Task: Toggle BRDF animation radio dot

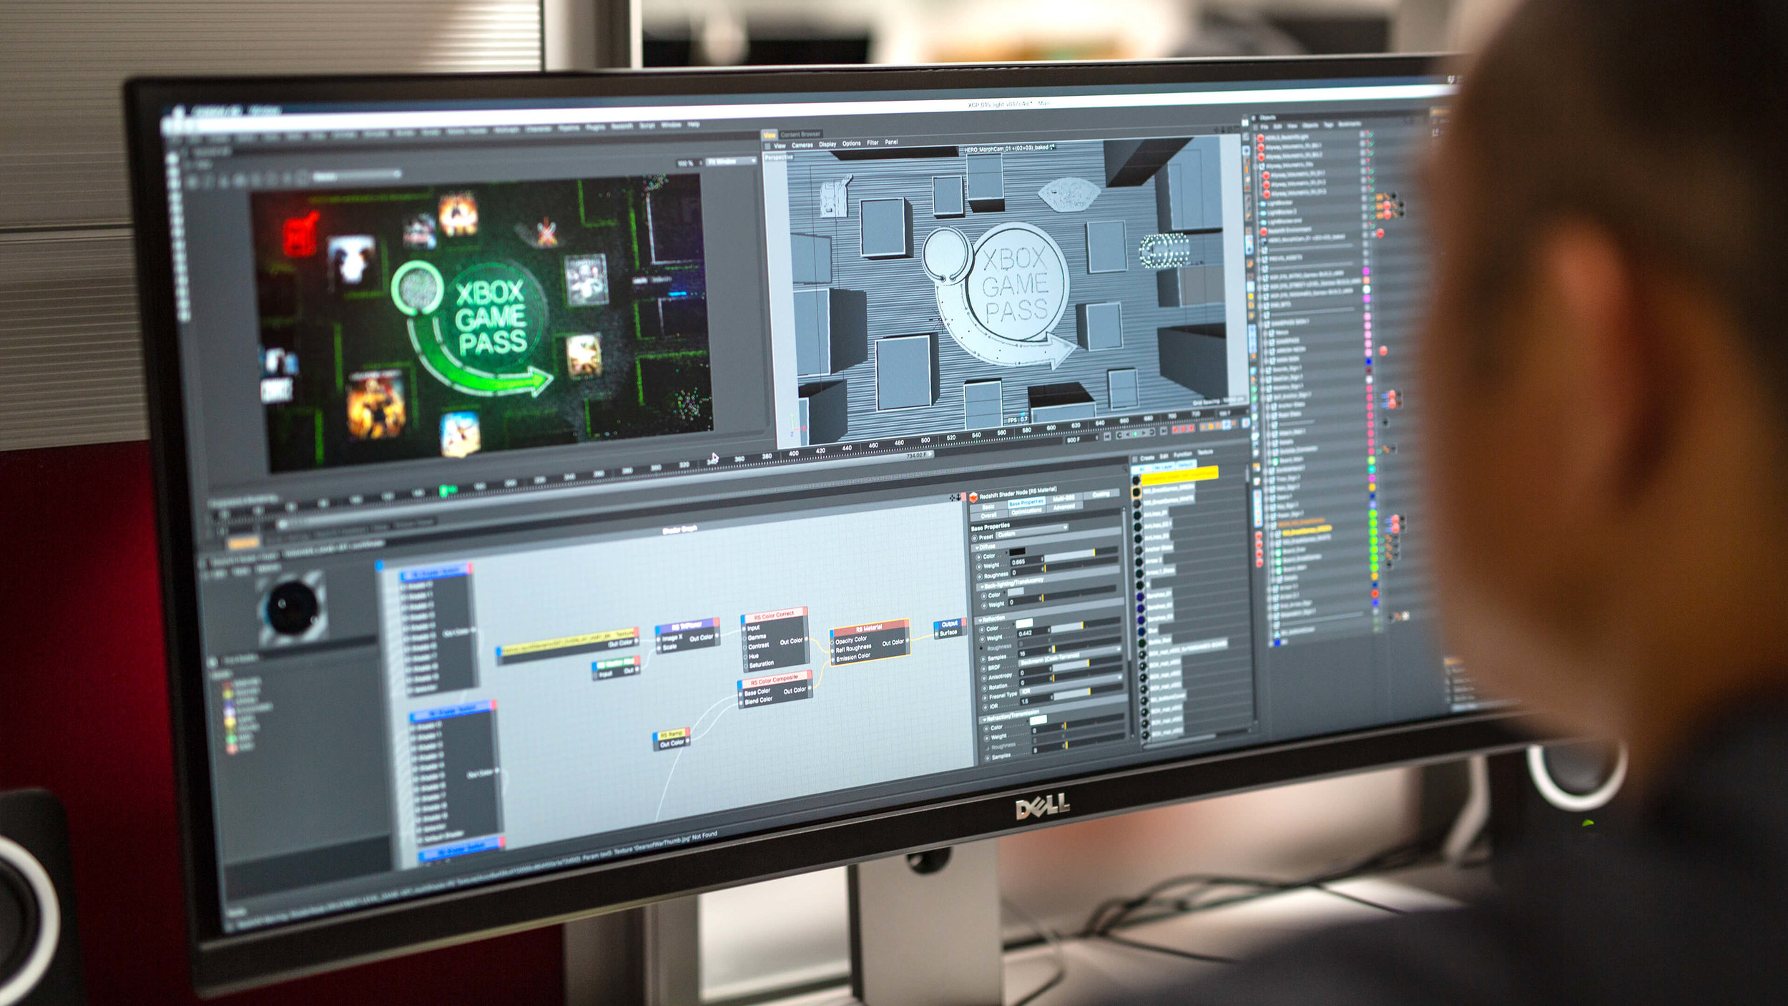Action: pos(983,669)
